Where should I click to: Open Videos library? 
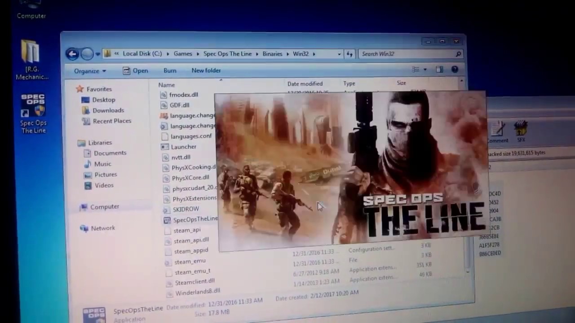99,185
